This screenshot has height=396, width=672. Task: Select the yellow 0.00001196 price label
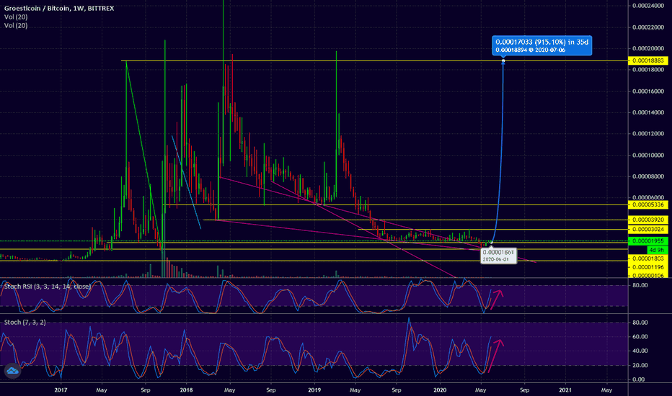[648, 267]
